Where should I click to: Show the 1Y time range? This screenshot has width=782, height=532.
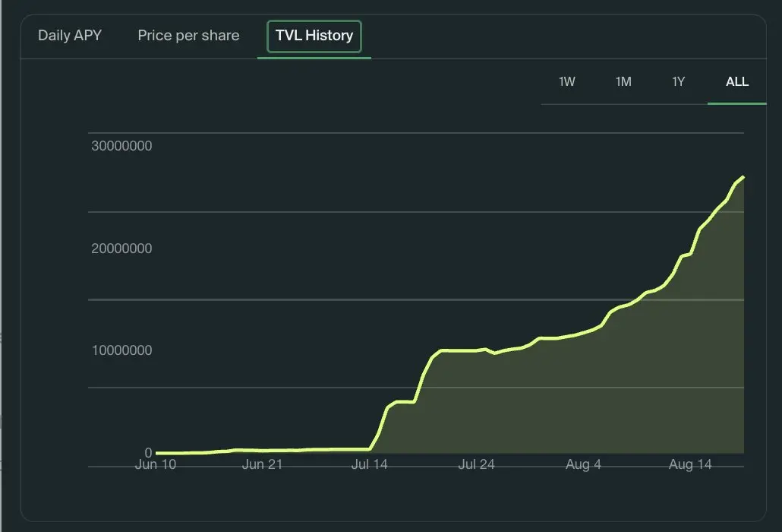click(x=679, y=82)
